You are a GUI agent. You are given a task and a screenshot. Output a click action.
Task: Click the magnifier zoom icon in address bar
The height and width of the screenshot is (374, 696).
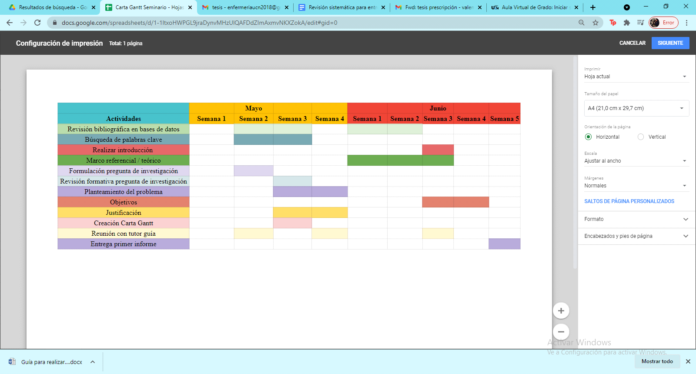[x=582, y=23]
